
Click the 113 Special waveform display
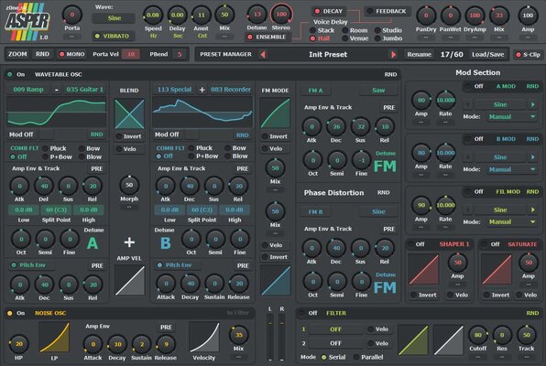202,112
